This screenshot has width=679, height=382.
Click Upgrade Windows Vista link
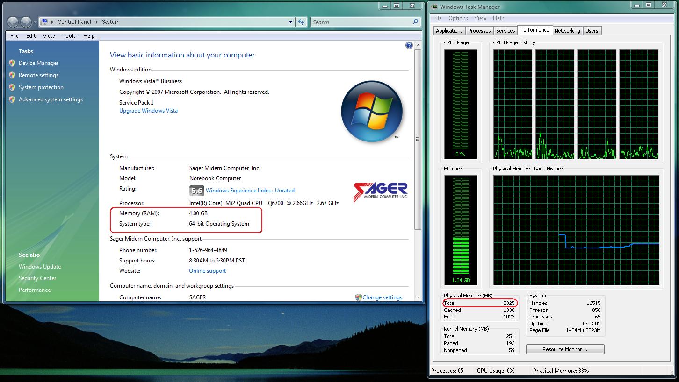point(148,111)
